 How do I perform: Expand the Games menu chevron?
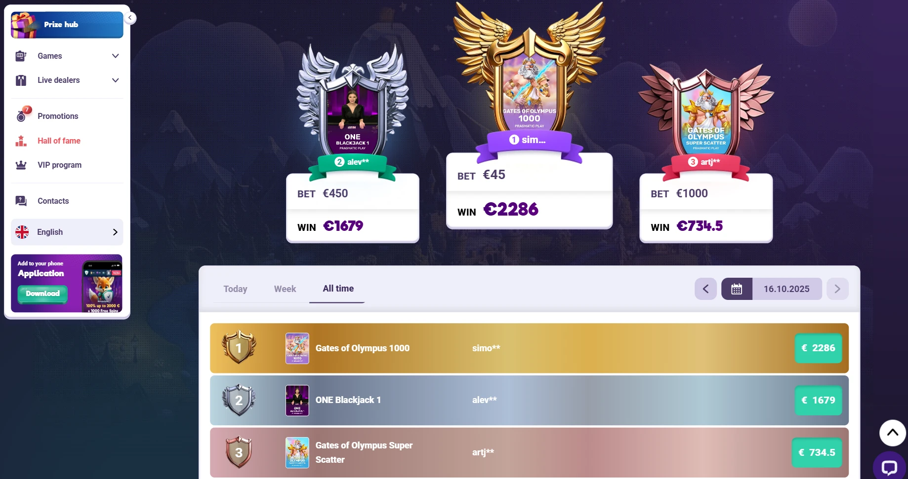pos(116,56)
